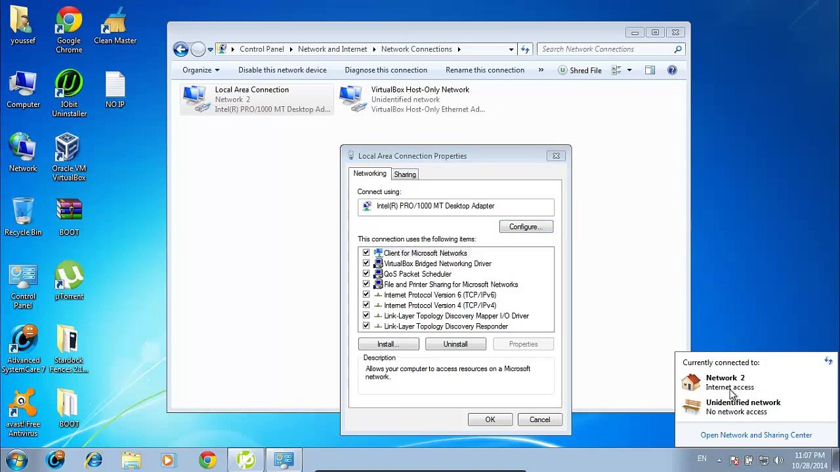Click the network icon in the system tray
Image resolution: width=840 pixels, height=472 pixels.
click(x=763, y=460)
